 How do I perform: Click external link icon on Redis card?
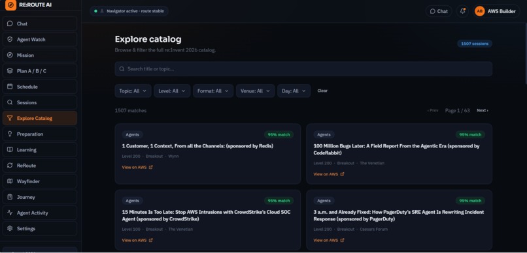click(150, 167)
